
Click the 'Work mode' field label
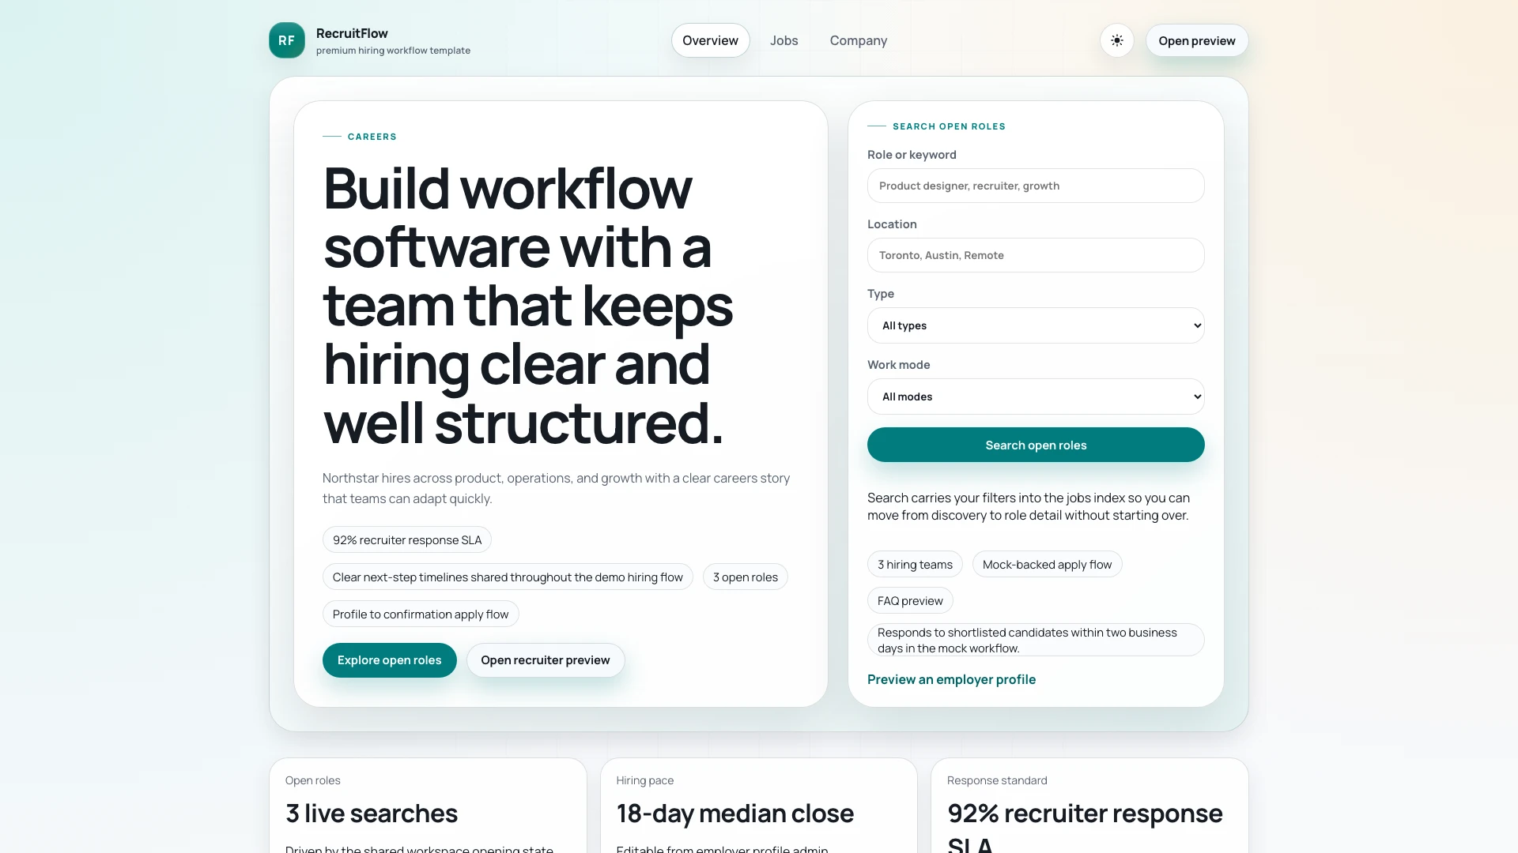click(898, 365)
